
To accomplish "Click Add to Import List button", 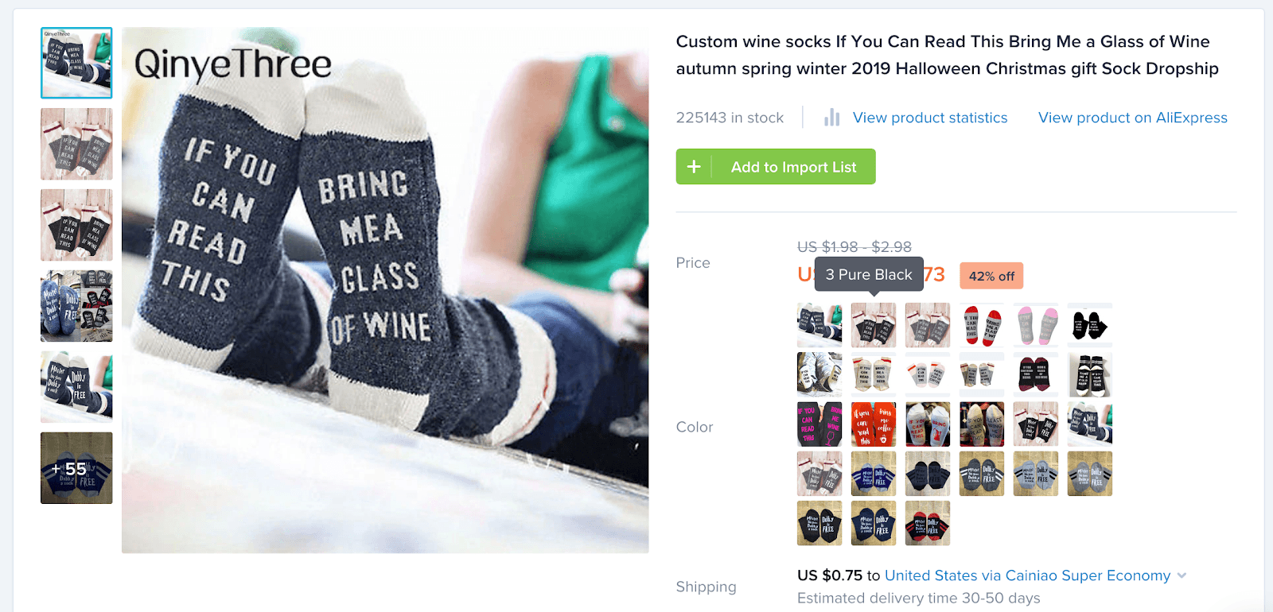I will click(793, 167).
